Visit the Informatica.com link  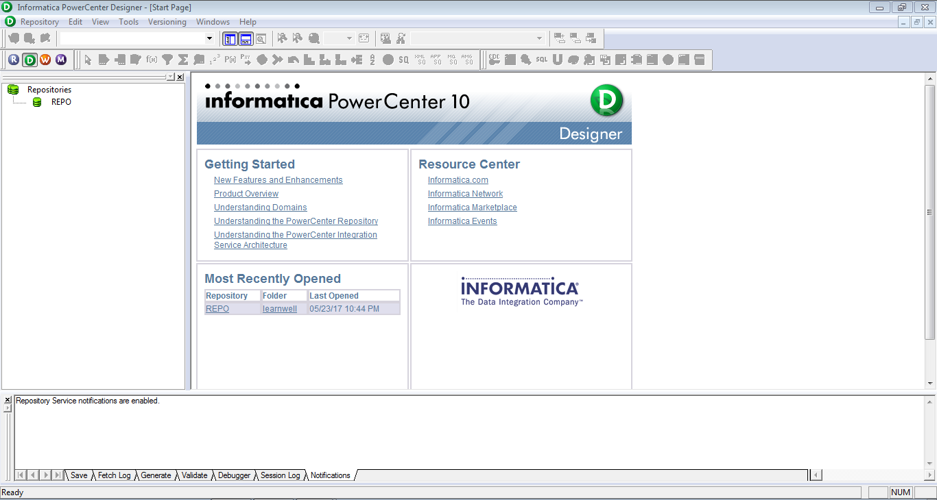coord(458,180)
